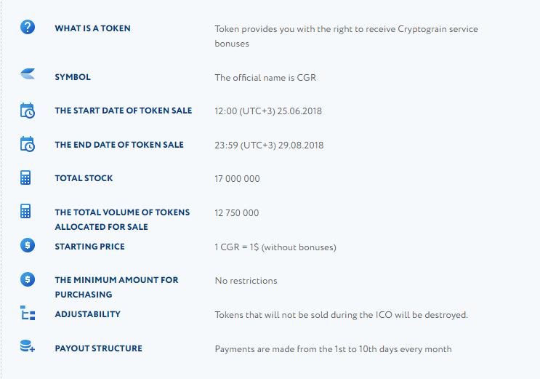The height and width of the screenshot is (379, 540).
Task: Click the question mark icon beside What Is A Token
Action: click(x=28, y=27)
